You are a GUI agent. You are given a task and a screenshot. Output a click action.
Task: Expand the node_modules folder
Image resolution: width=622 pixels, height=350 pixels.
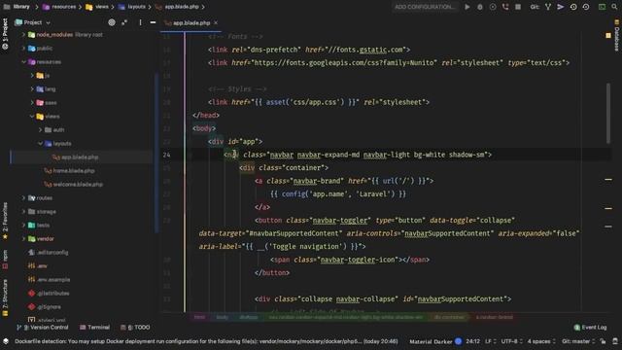(23, 35)
